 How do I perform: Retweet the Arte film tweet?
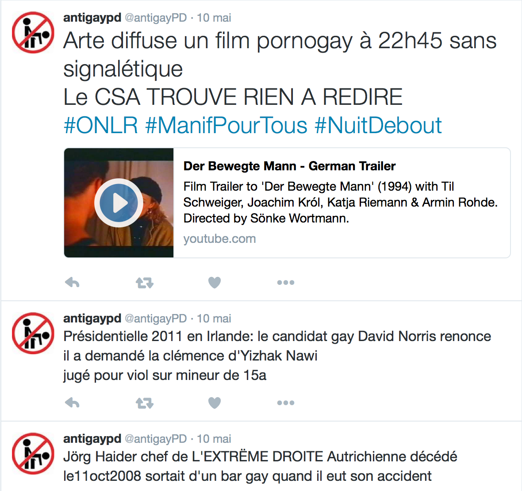pyautogui.click(x=145, y=283)
